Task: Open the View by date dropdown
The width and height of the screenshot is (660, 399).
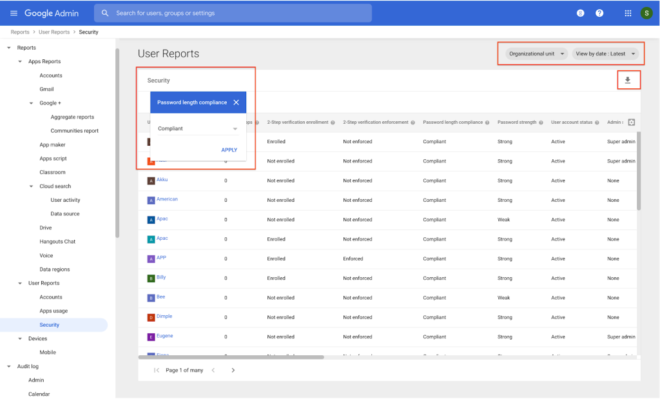Action: 605,54
